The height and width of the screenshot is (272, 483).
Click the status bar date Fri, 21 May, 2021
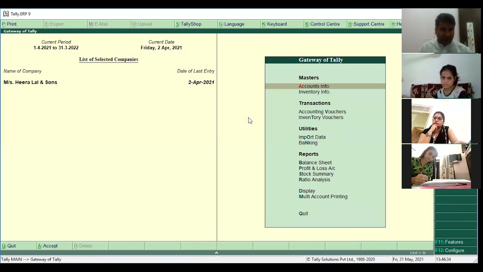tap(408, 260)
